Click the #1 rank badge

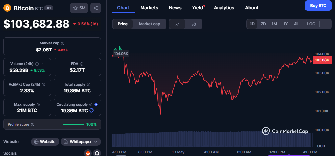point(49,8)
